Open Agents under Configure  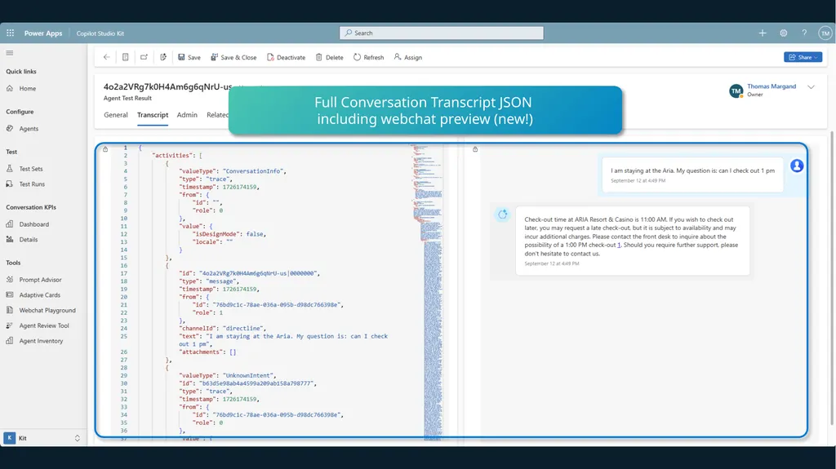pyautogui.click(x=29, y=128)
